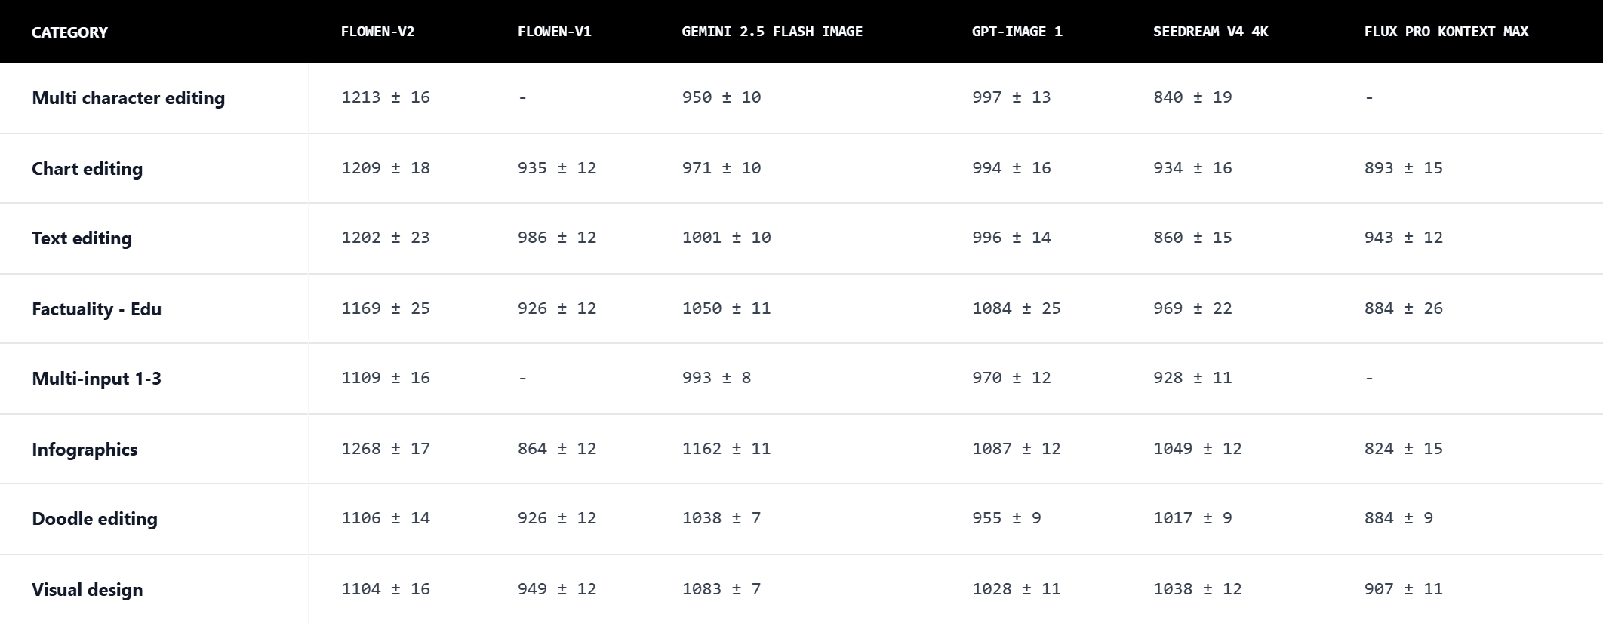This screenshot has width=1603, height=623.
Task: Click the 1213 ± 16 FLOWEN-V2 score
Action: tap(385, 97)
